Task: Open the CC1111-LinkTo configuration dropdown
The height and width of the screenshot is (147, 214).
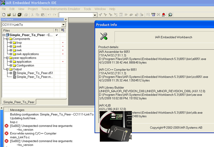Action: [63, 25]
